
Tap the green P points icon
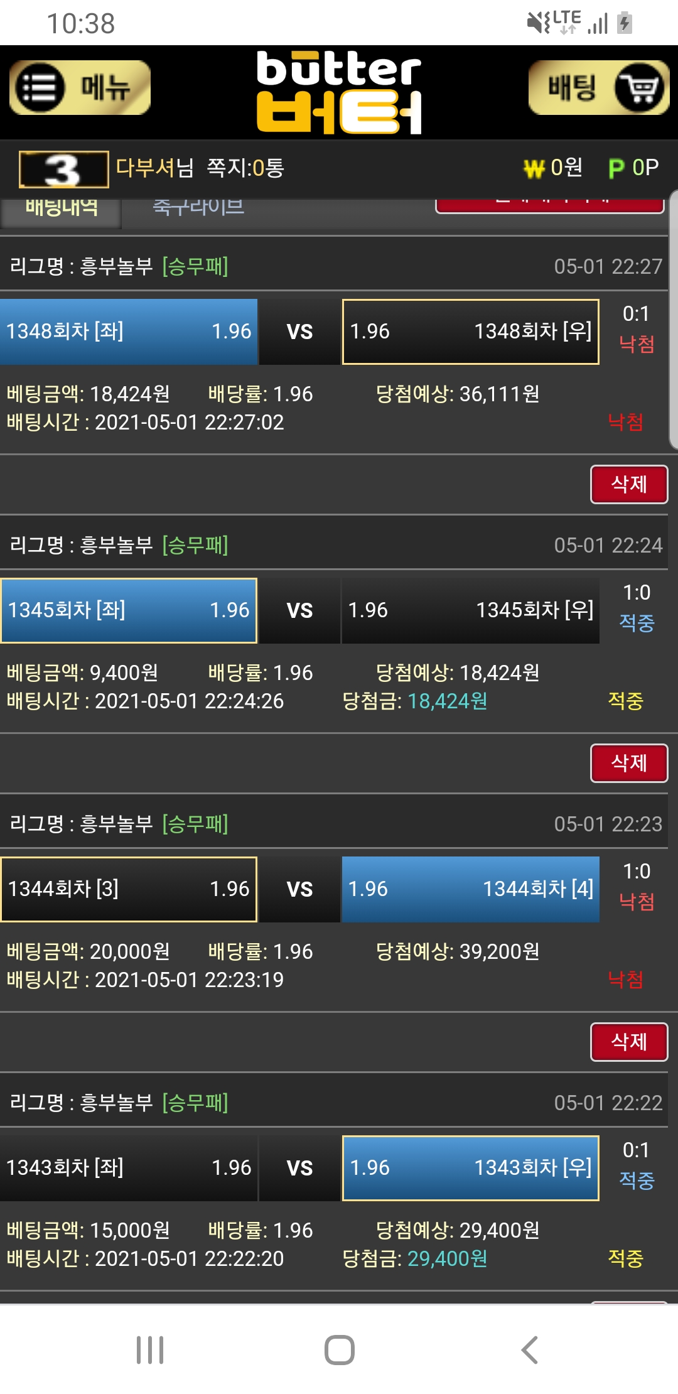pos(616,168)
